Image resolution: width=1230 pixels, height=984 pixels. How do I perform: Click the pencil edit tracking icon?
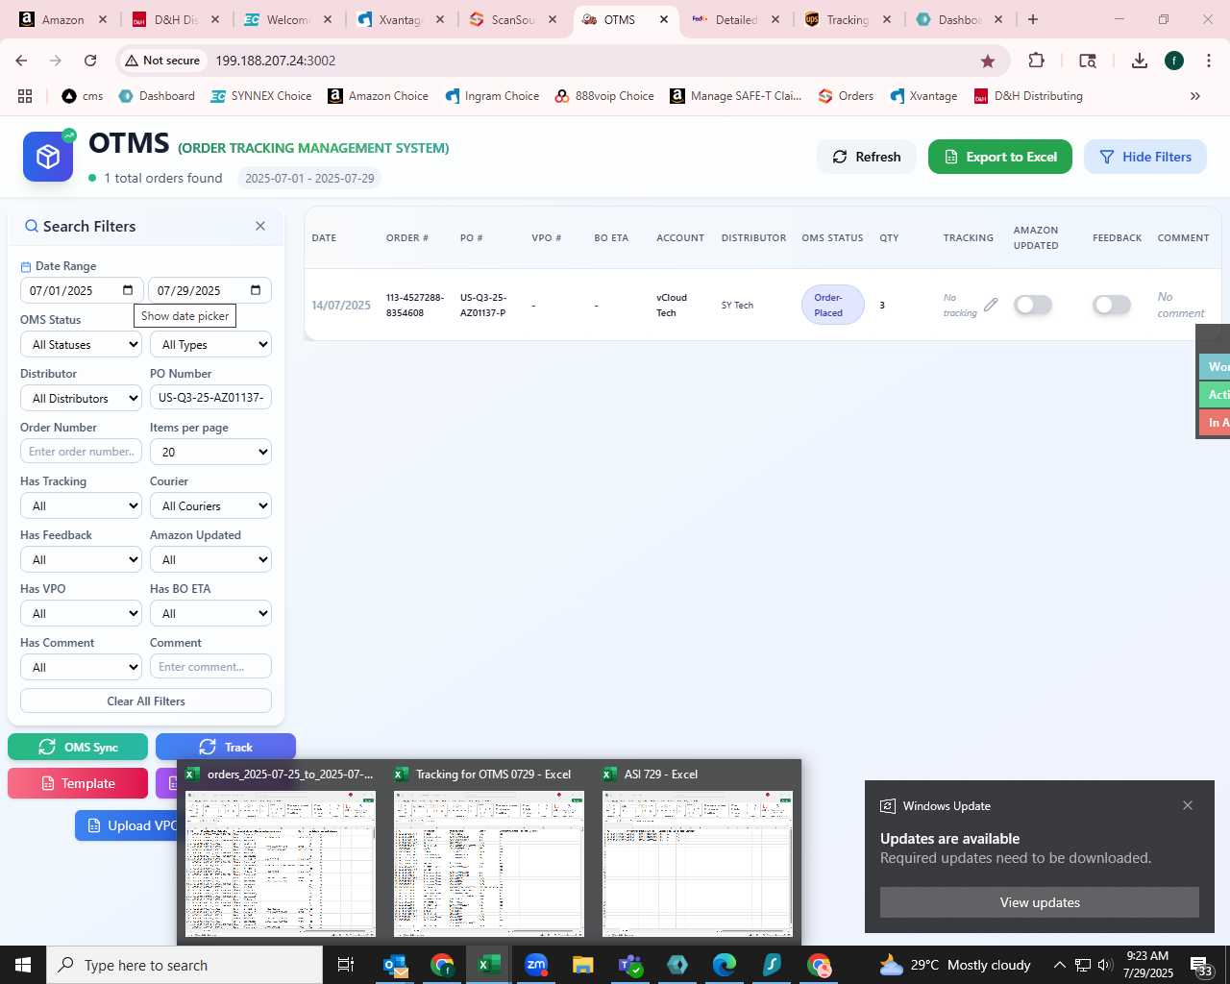pos(991,305)
